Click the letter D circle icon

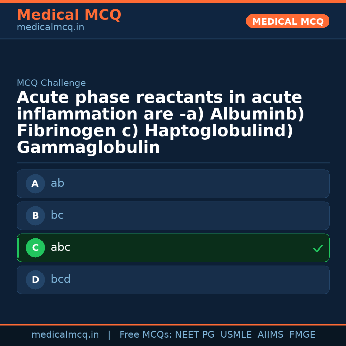pos(35,280)
